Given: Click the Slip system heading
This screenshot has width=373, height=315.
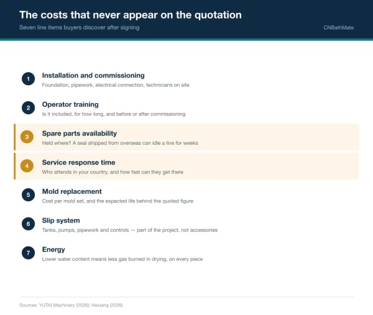Looking at the screenshot, I should [61, 221].
